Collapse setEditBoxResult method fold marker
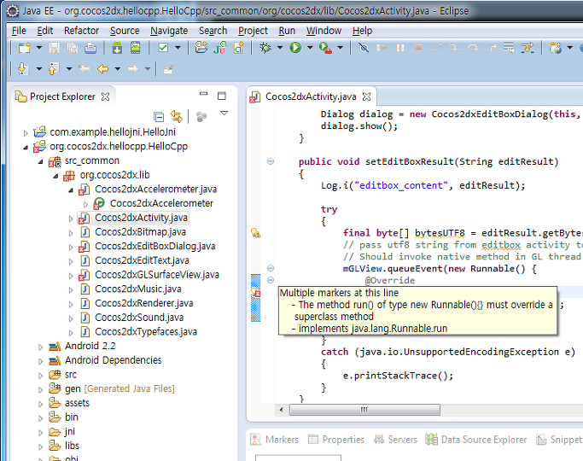Screen dimensions: 583x461 (x=271, y=161)
